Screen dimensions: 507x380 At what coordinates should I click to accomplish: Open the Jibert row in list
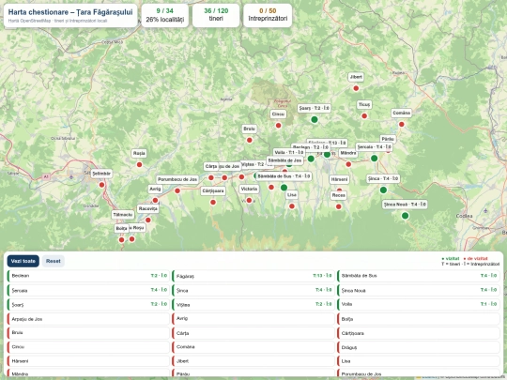point(253,361)
